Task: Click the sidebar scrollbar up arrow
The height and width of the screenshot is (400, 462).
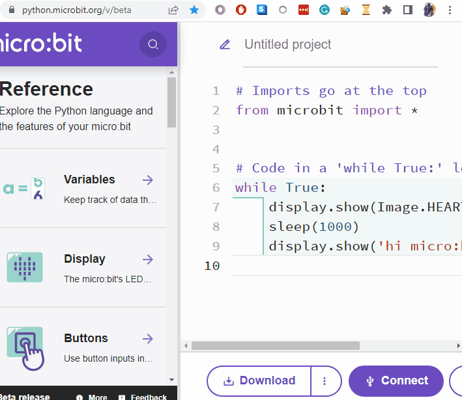Action: click(172, 72)
